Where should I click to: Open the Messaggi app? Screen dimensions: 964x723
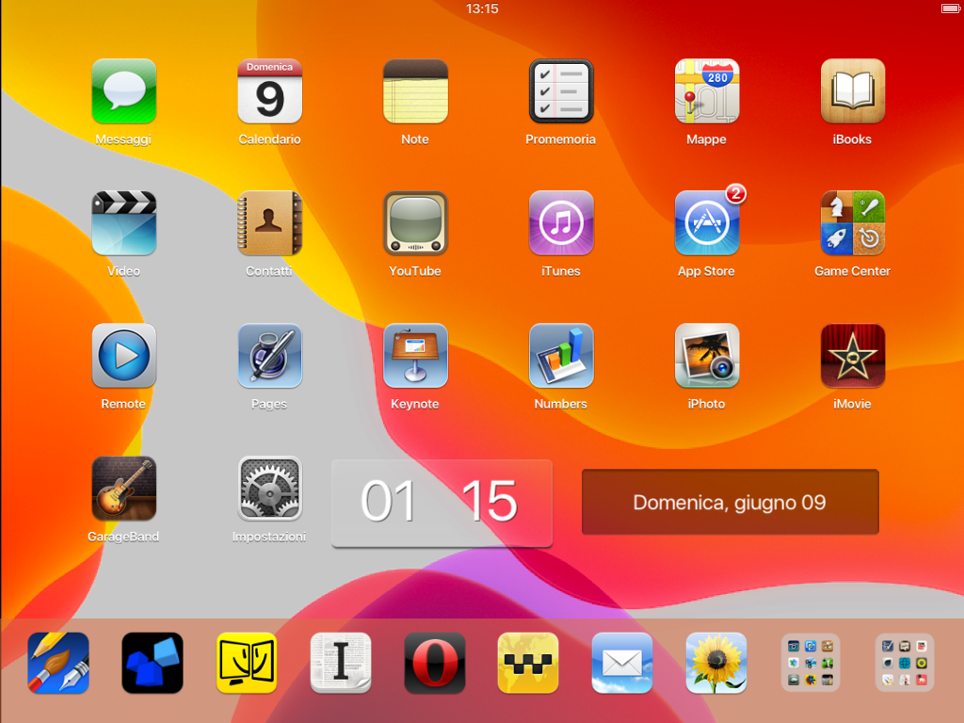(x=123, y=91)
